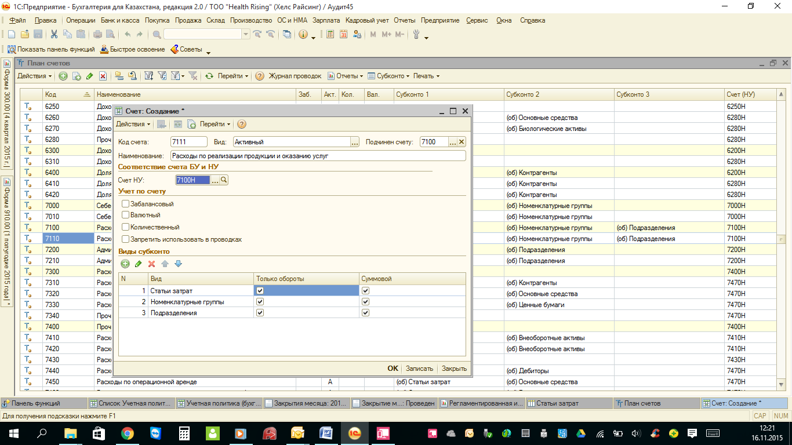The image size is (792, 445).
Task: Click help icon in Счет: Создание toolbar
Action: (x=242, y=124)
